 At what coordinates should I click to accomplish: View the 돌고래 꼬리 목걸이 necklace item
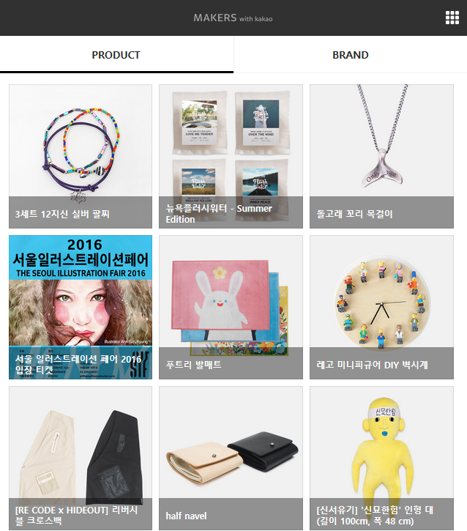(x=381, y=157)
